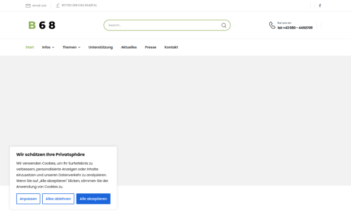Click the Alle akzeptieren button
Viewport: 351px width, 219px height.
(94, 199)
